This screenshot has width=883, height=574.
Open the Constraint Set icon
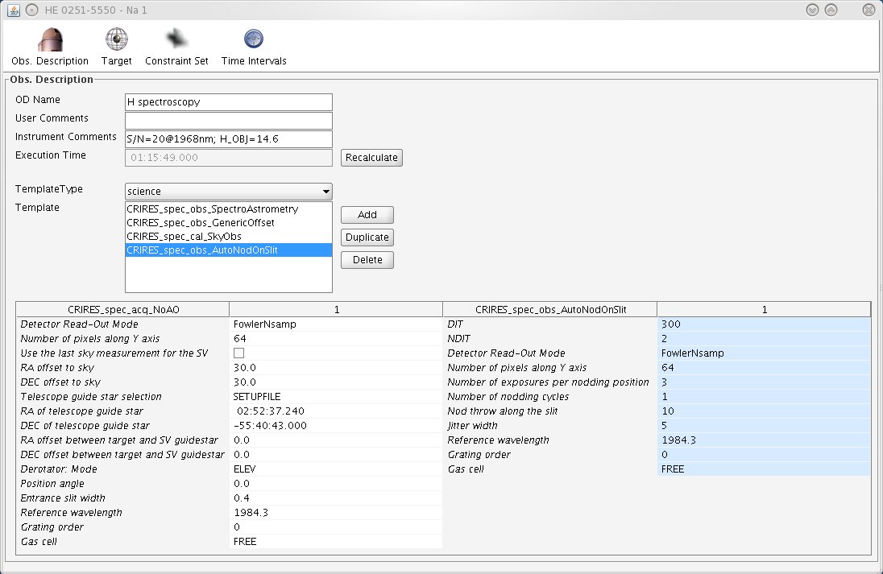click(176, 39)
